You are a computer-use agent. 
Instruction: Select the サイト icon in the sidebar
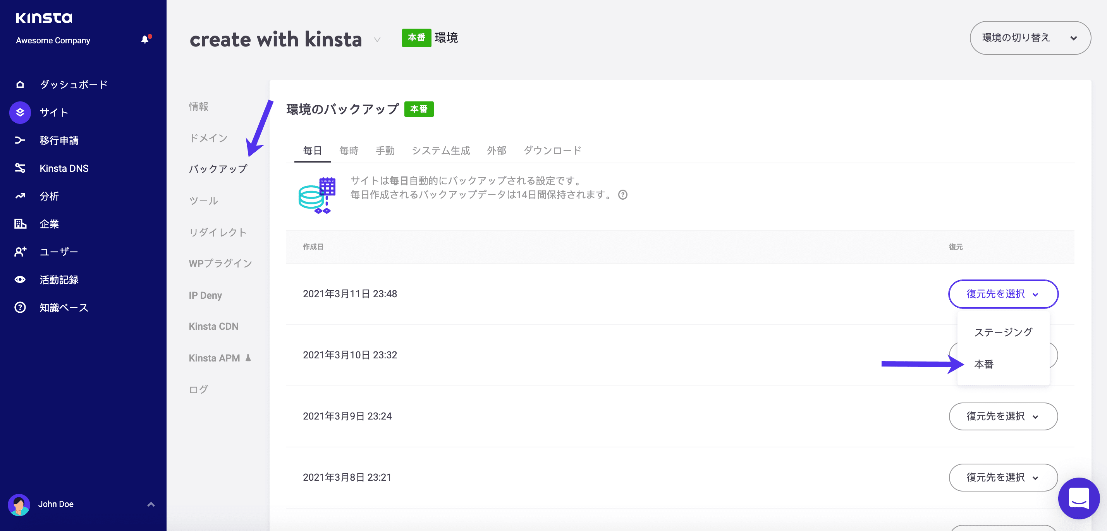(x=20, y=113)
